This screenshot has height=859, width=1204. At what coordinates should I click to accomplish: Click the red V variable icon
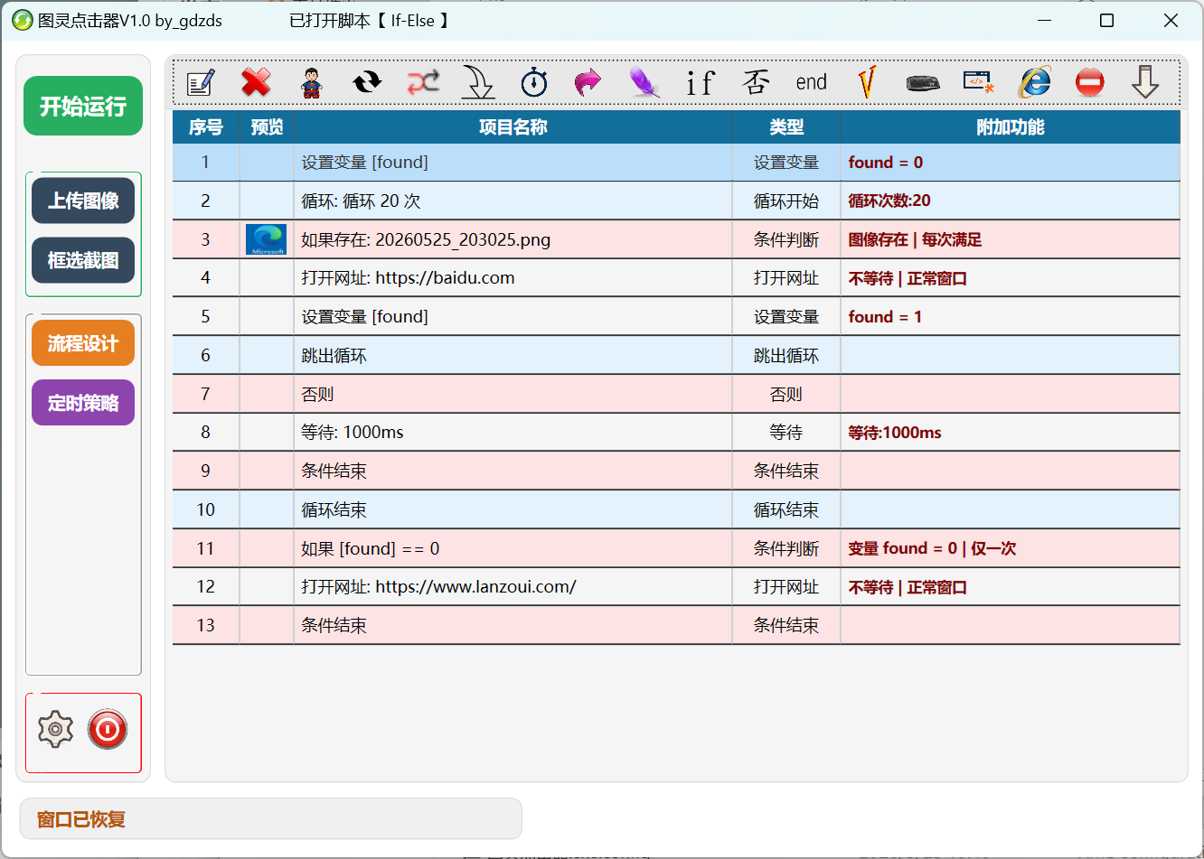[867, 83]
